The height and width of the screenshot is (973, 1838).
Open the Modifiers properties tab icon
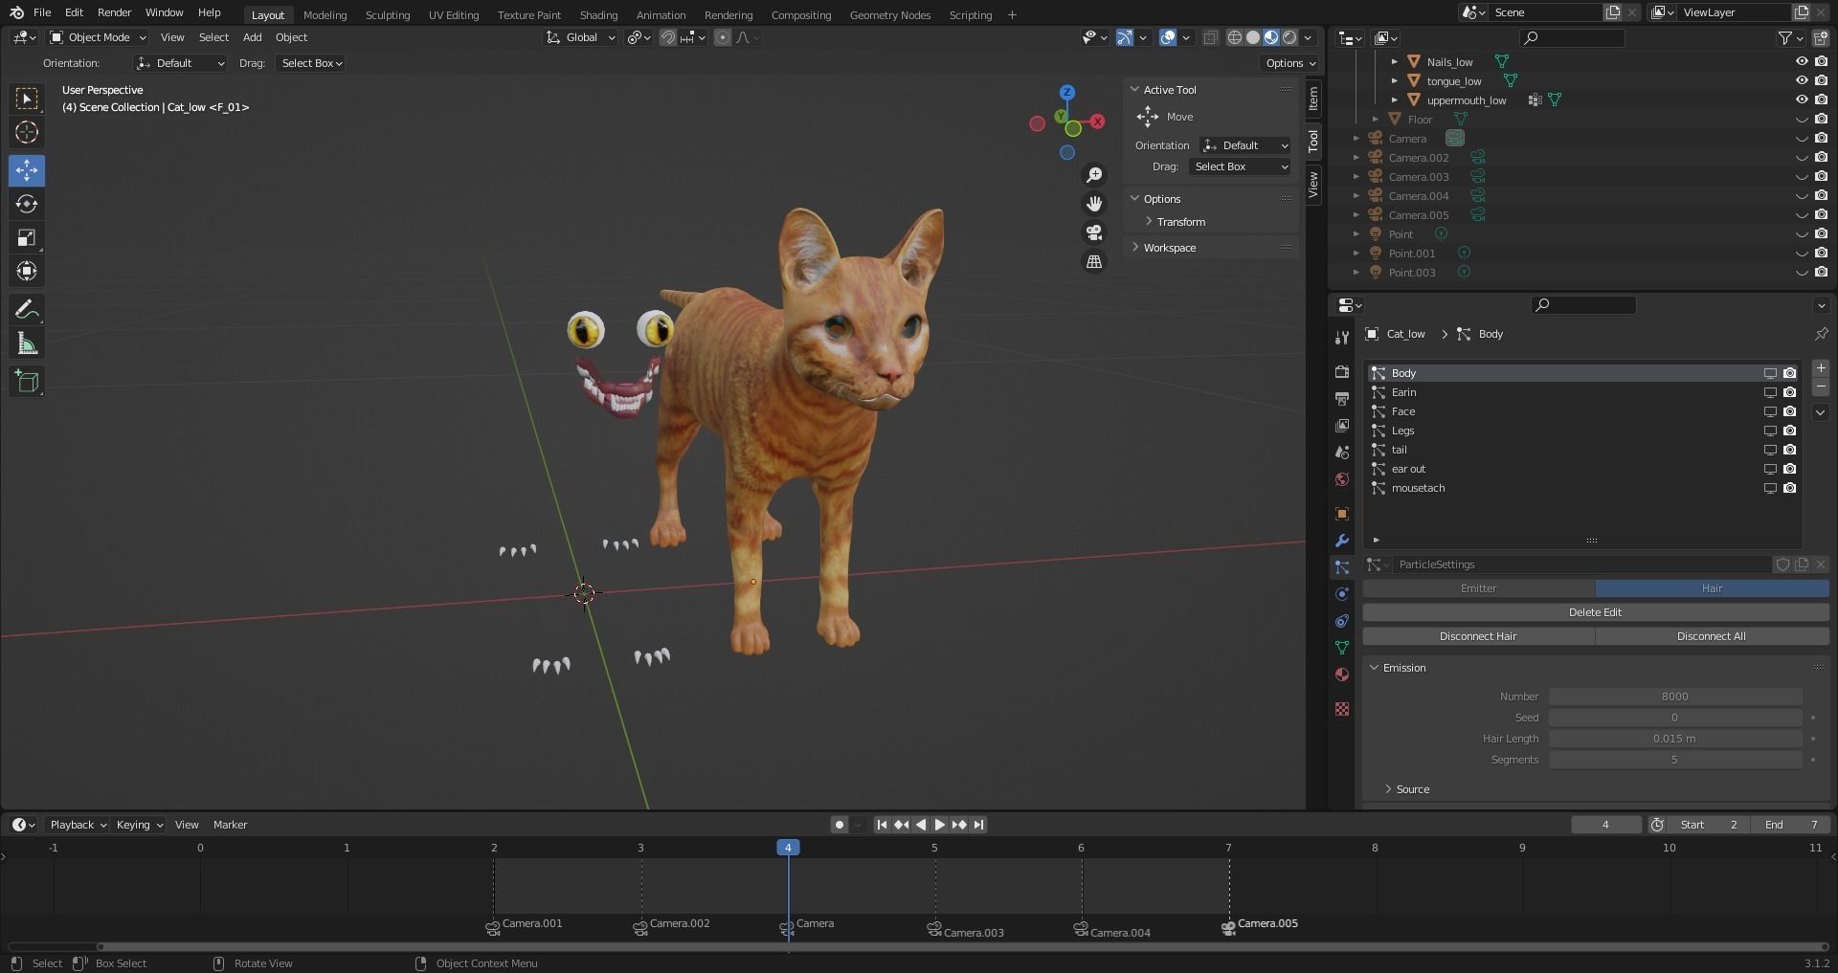pos(1342,541)
